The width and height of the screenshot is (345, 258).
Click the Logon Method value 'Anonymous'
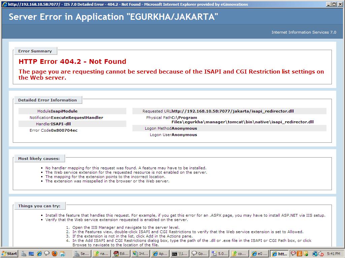tap(184, 128)
